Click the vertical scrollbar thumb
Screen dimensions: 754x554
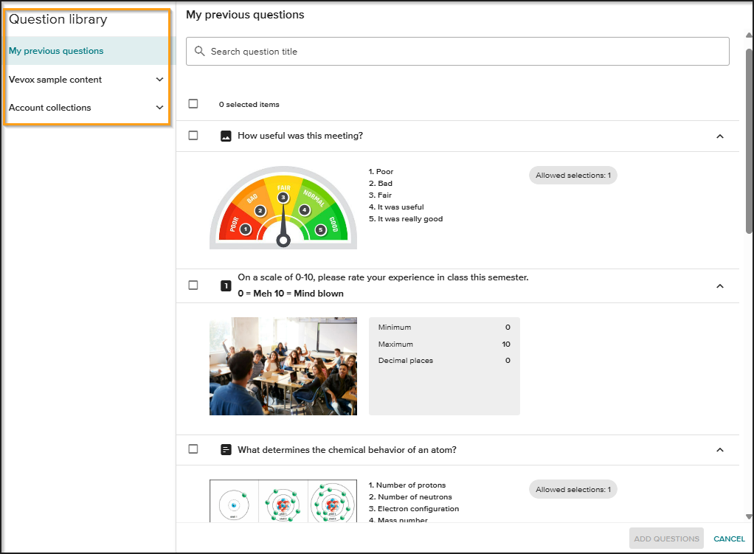tap(749, 140)
